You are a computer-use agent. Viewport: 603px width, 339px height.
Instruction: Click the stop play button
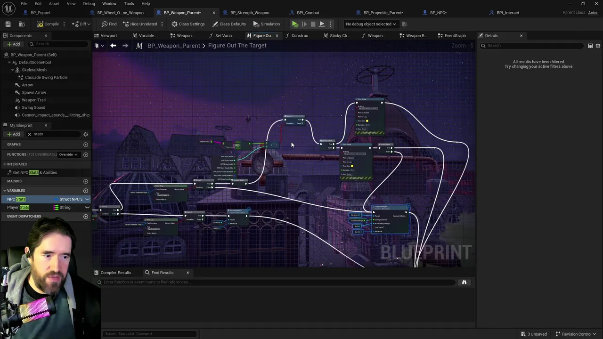point(313,24)
